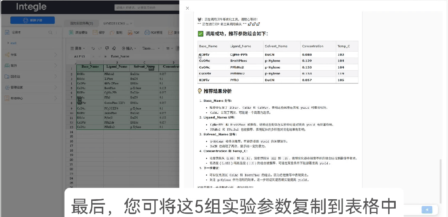Click the blue new-experiment button in the sidebar
Image resolution: width=448 pixels, height=217 pixels.
(32, 20)
